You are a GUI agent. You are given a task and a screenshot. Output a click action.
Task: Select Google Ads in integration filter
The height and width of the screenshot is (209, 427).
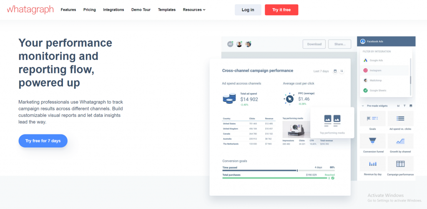pos(385,60)
